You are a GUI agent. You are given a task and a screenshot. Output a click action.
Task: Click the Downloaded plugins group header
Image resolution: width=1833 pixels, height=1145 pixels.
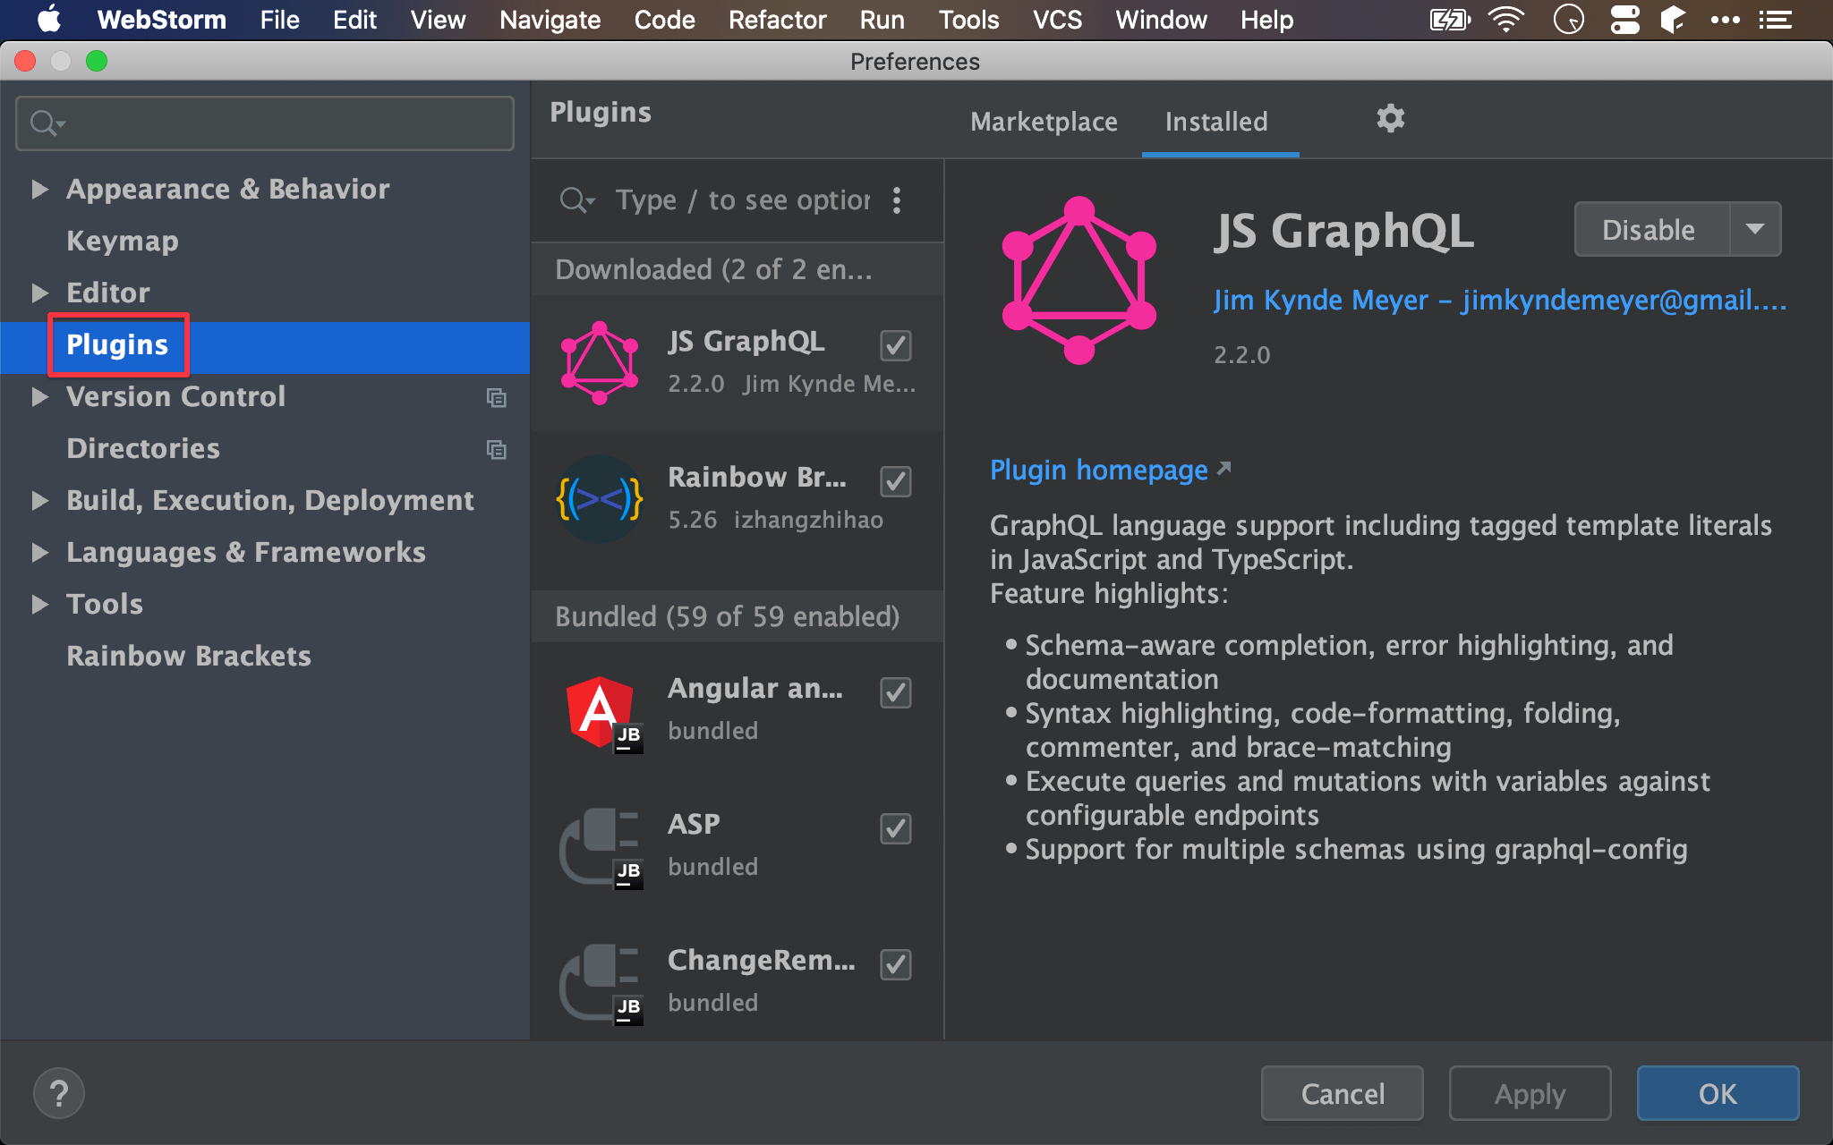coord(737,269)
